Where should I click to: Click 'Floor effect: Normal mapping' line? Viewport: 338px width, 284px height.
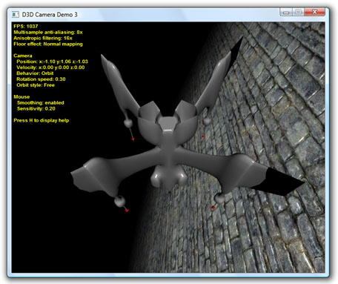coord(48,44)
